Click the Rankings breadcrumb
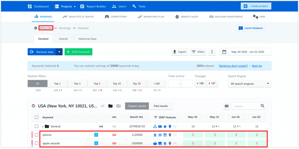This screenshot has width=299, height=149. pyautogui.click(x=65, y=28)
